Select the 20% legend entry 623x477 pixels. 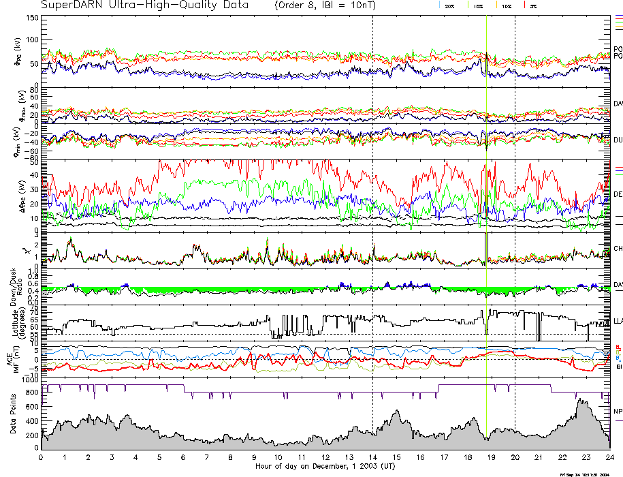pyautogui.click(x=449, y=6)
